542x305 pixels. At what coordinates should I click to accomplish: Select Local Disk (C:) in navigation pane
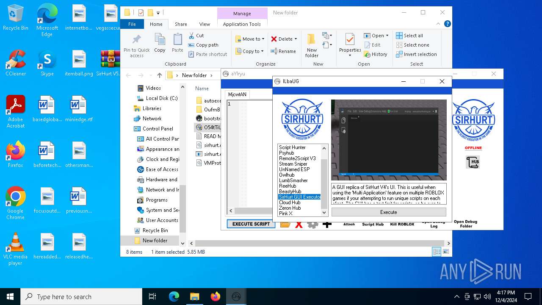coord(161,98)
